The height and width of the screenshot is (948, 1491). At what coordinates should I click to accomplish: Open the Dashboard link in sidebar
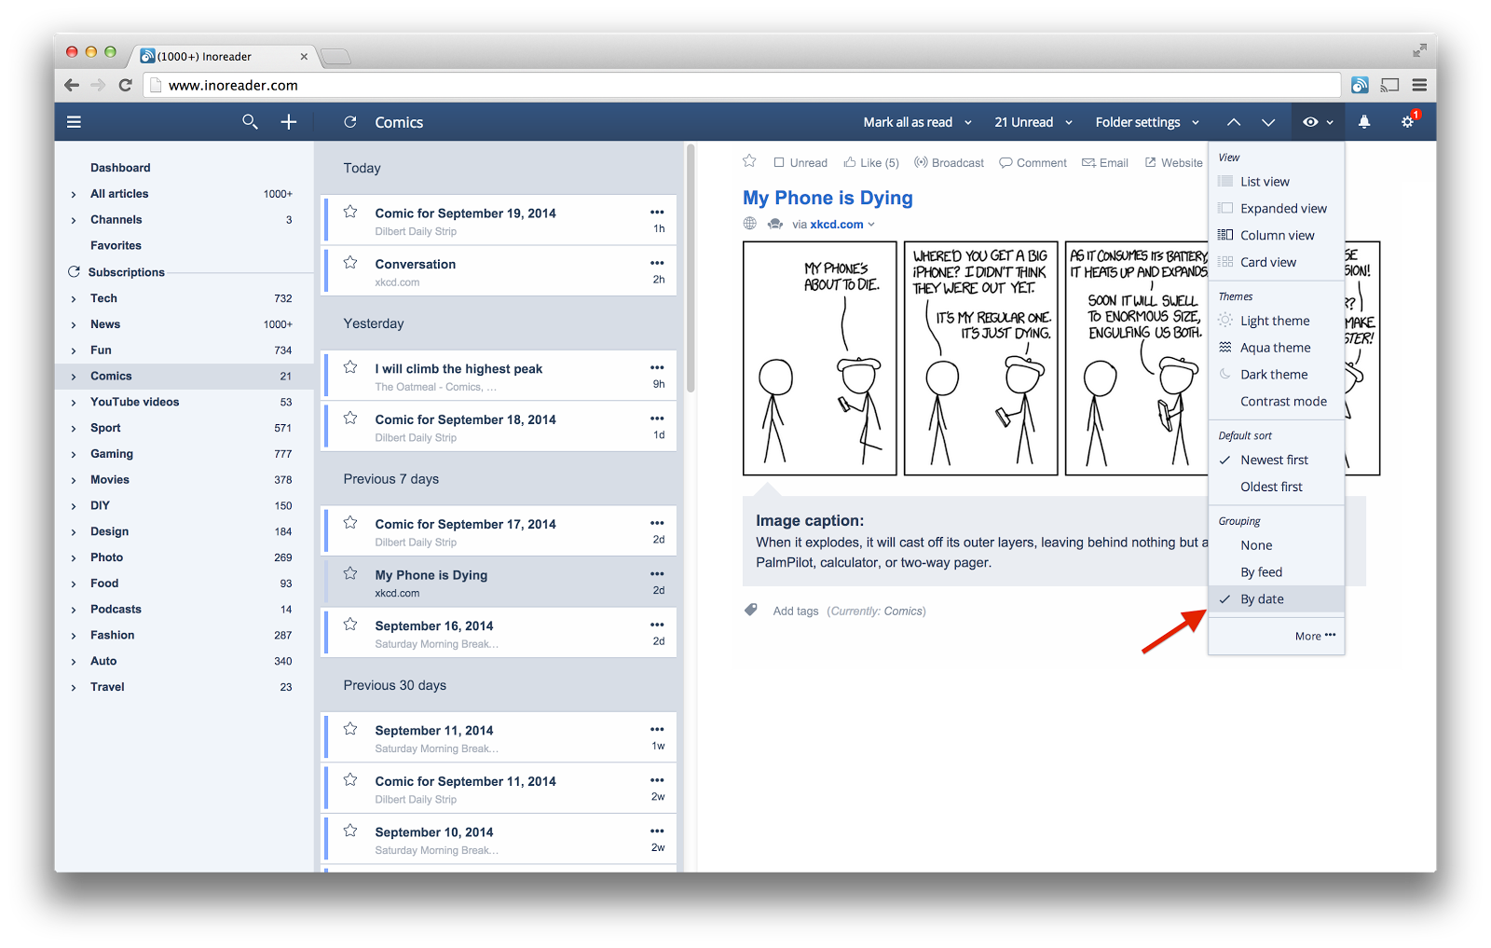click(120, 168)
